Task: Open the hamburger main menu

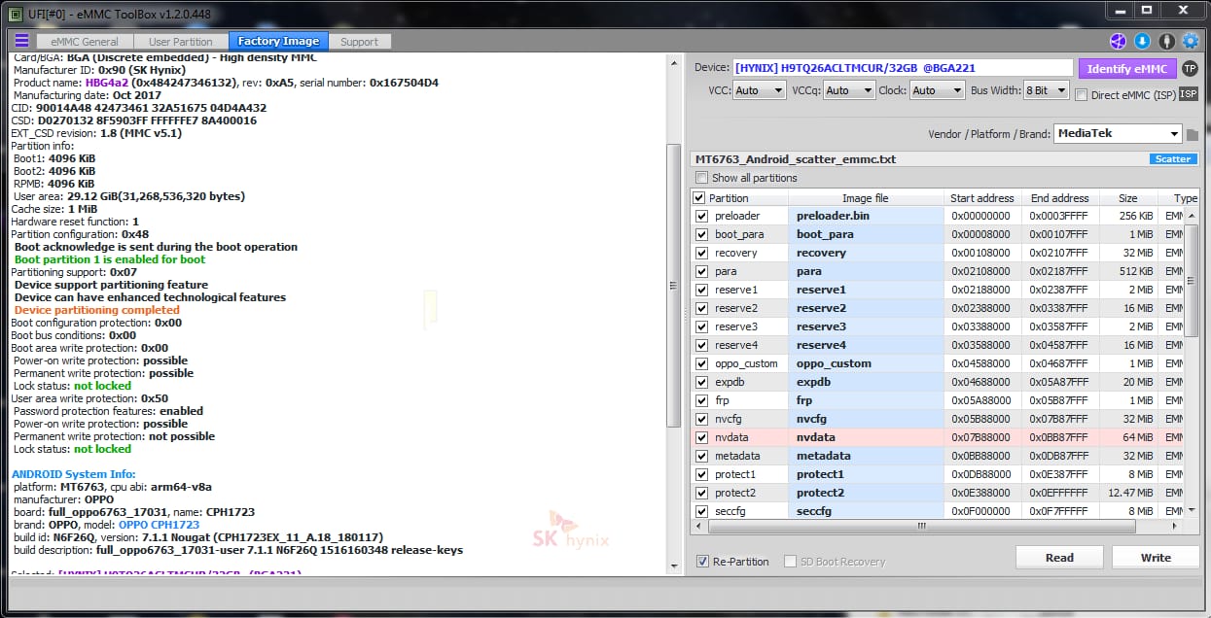Action: (x=21, y=41)
